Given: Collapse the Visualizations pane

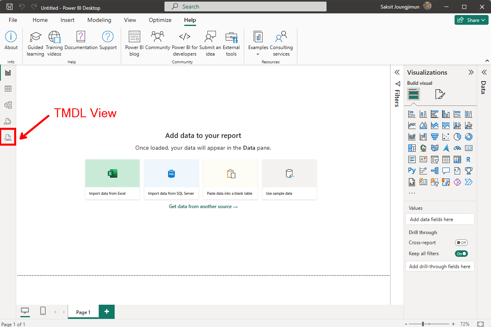Looking at the screenshot, I should [471, 72].
